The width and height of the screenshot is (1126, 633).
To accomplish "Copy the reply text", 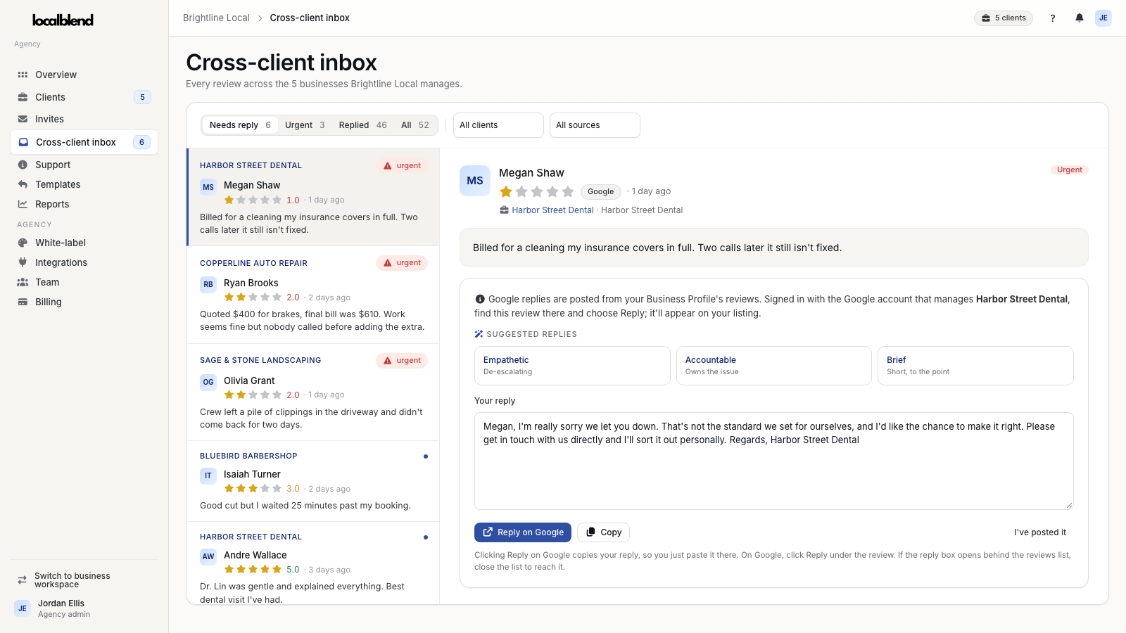I will [x=603, y=532].
